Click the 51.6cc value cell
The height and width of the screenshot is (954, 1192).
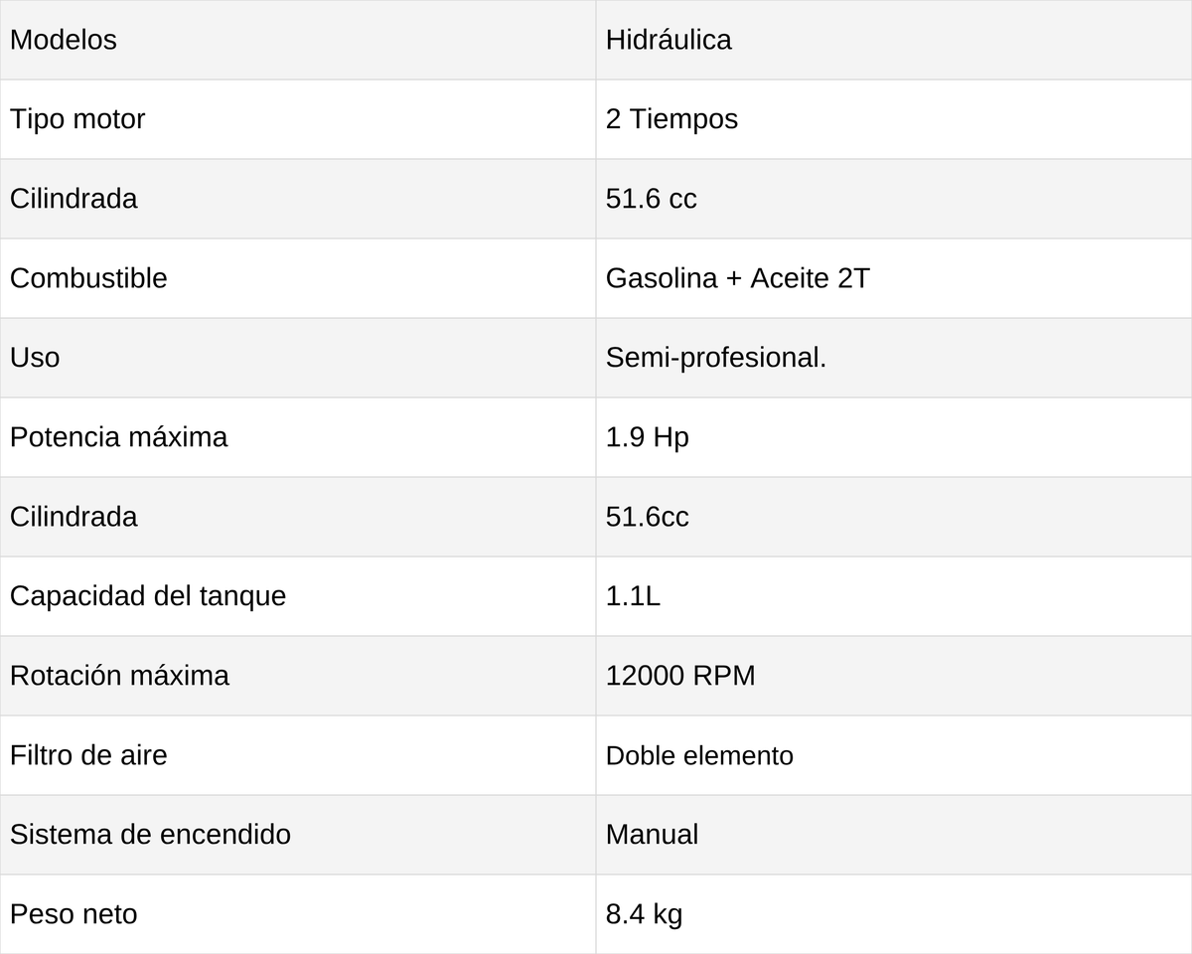pos(894,517)
